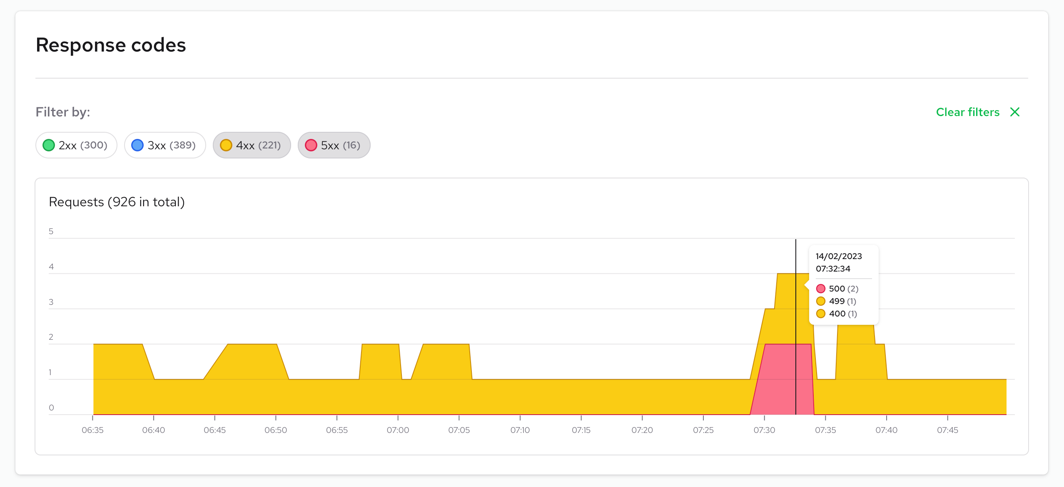This screenshot has height=487, width=1064.
Task: Toggle the 3xx (389) response code filter
Action: tap(165, 145)
